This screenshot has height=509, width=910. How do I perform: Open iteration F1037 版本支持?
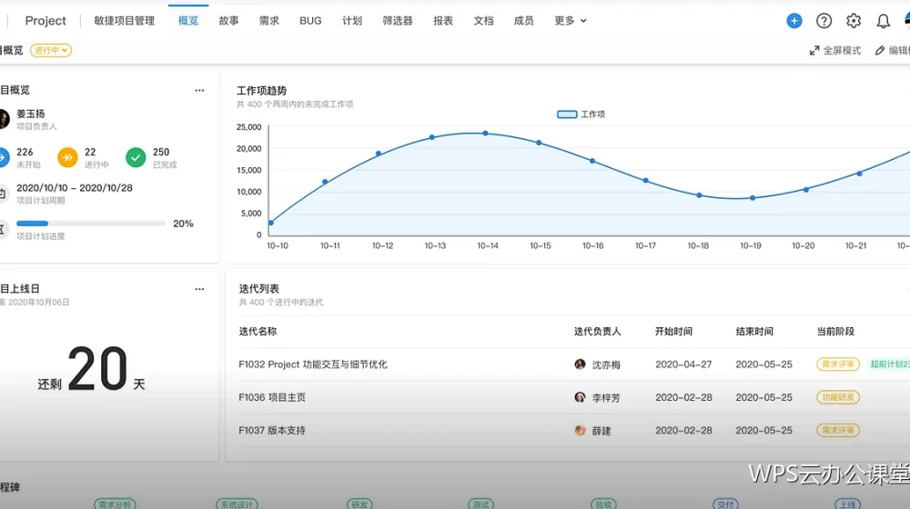272,430
